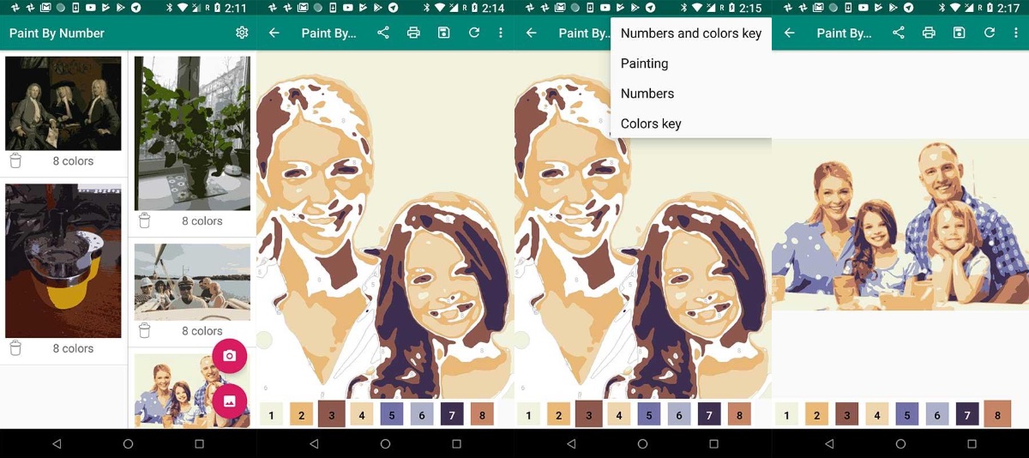
Task: Choose 'Colors key' in the dropdown menu
Action: click(651, 124)
